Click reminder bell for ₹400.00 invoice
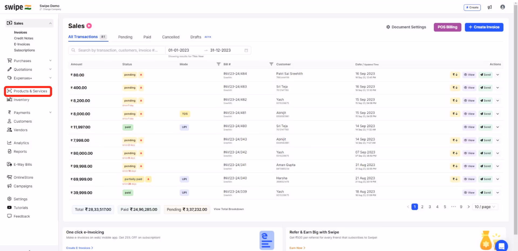The height and width of the screenshot is (251, 518). 141,88
